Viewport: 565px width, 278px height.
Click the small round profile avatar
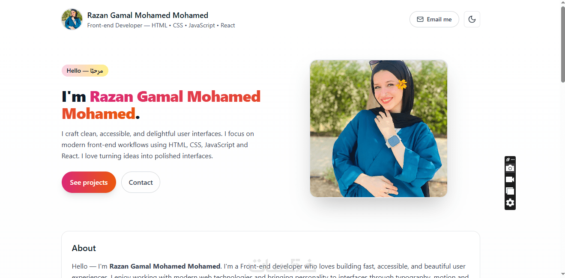click(72, 19)
